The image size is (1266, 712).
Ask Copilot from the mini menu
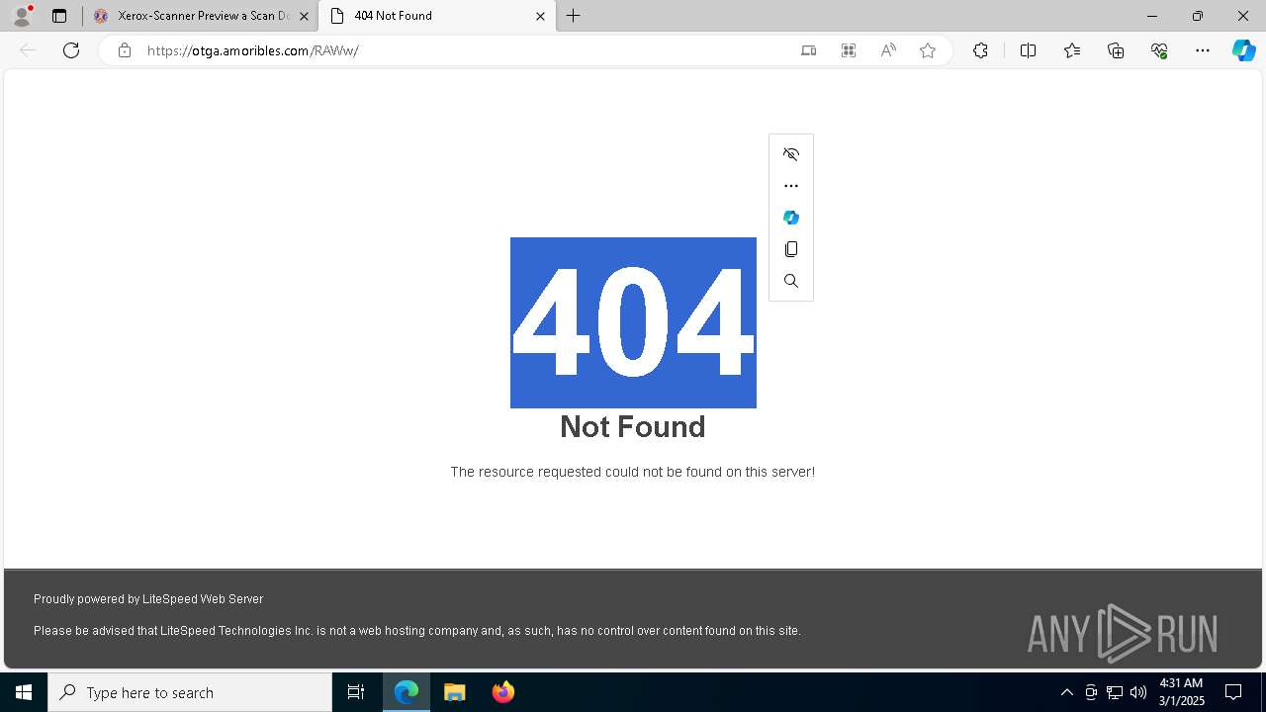(791, 218)
